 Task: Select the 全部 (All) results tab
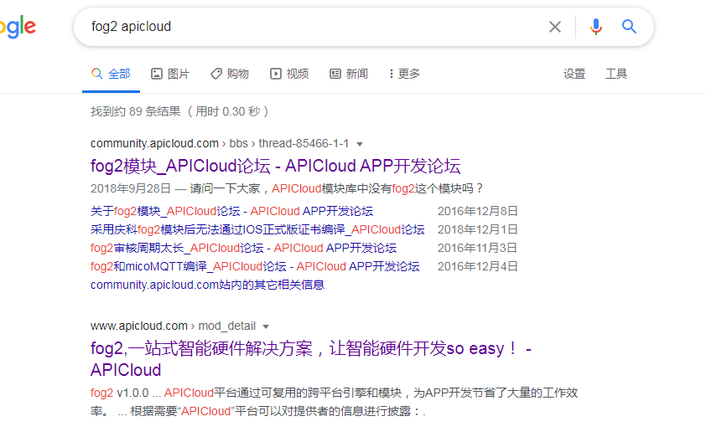(111, 74)
